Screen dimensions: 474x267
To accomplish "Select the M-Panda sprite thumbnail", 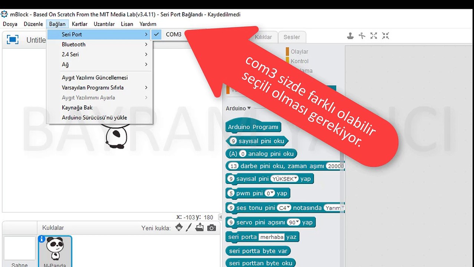I will click(55, 251).
